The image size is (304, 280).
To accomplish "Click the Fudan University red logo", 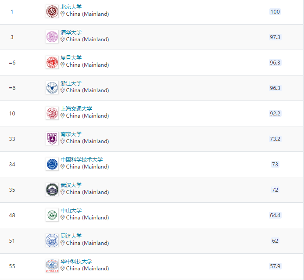I will tap(52, 62).
